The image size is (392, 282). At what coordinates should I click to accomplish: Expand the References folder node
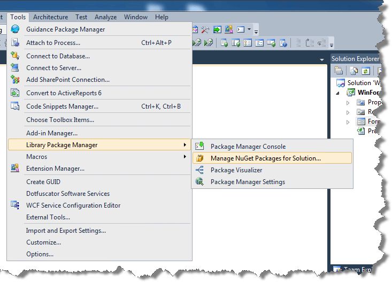(348, 112)
